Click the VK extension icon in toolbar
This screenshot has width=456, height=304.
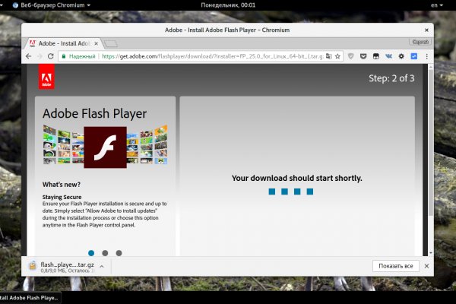388,56
